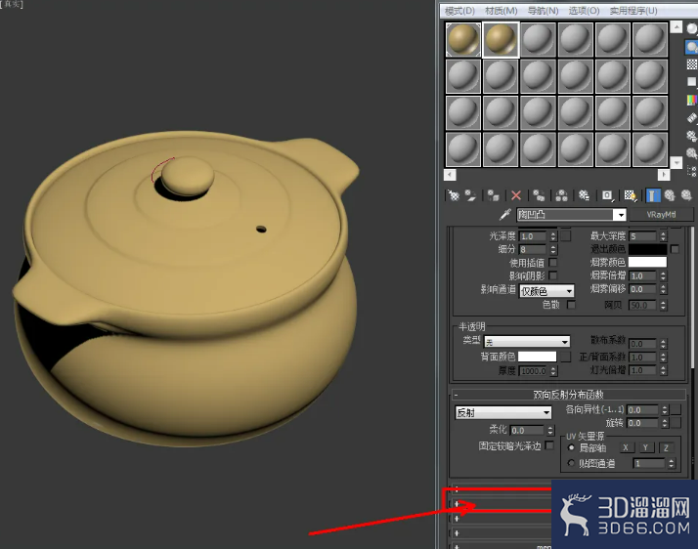
Task: Click the red X reset material icon
Action: [x=516, y=195]
